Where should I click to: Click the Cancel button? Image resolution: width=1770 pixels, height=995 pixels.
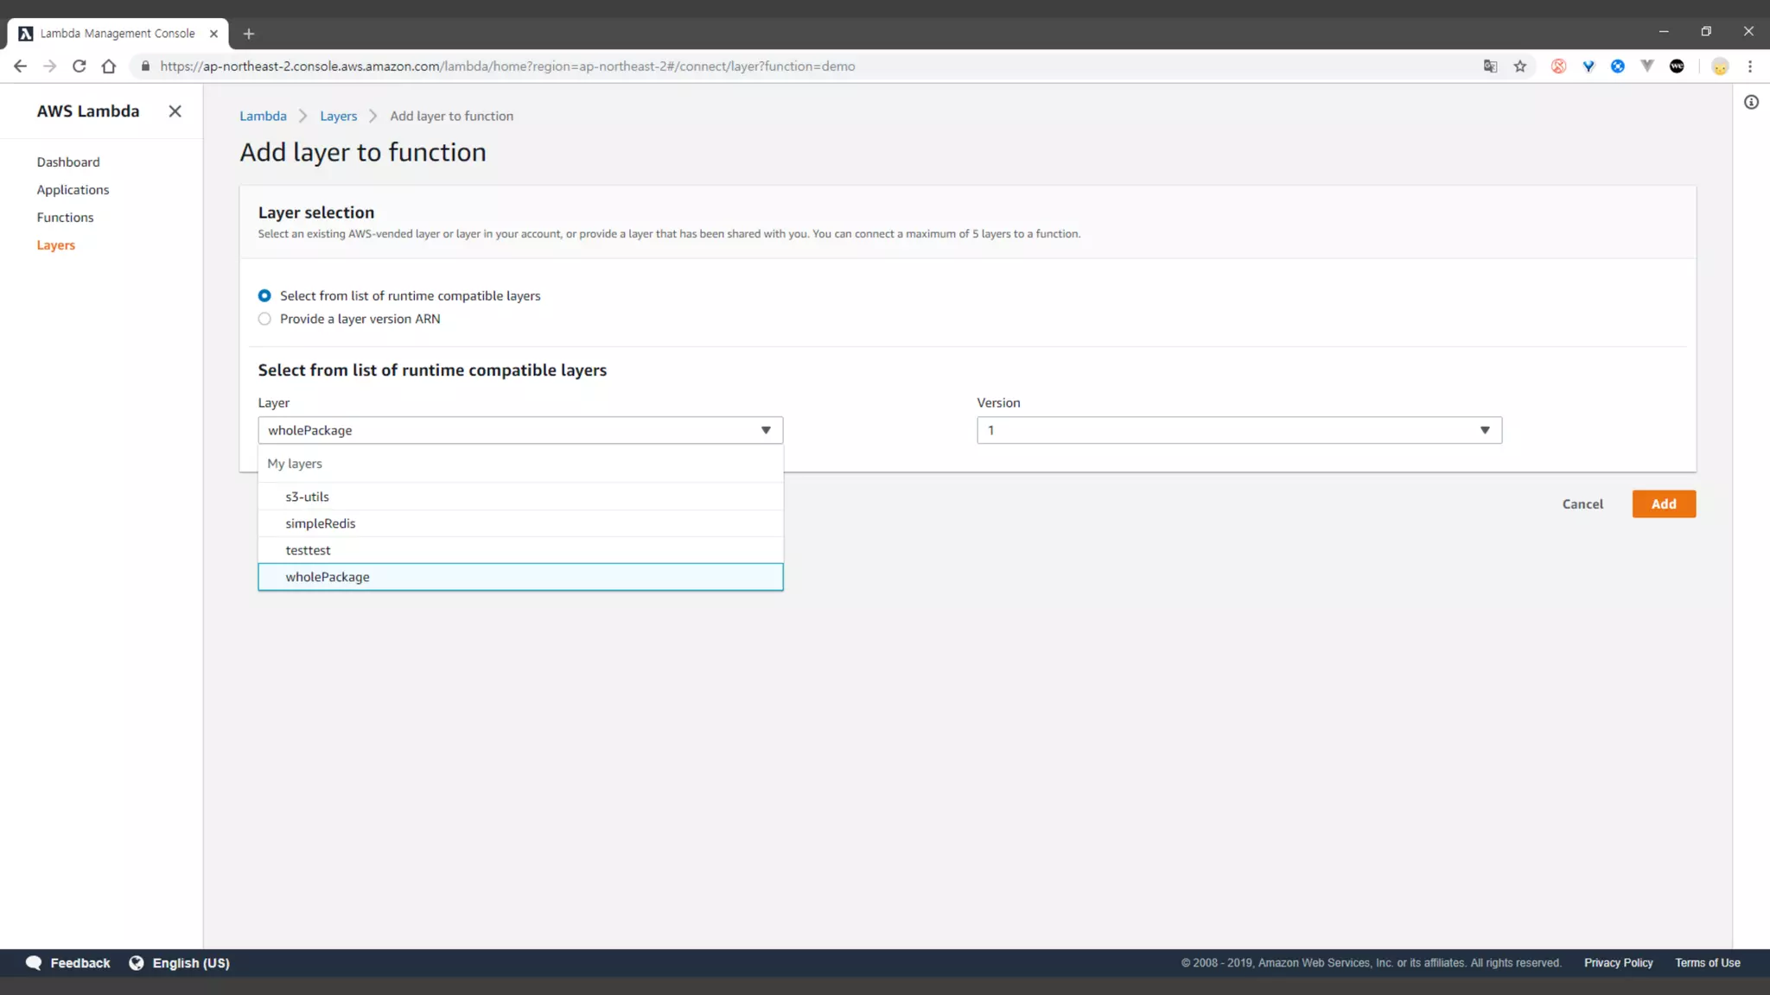(x=1582, y=504)
